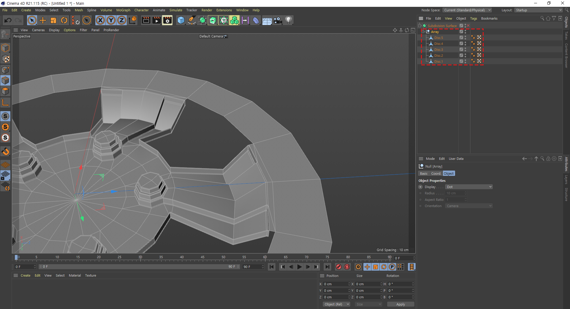Toggle the Subdivision Surface enable checkmark
Screen dimensions: 570x309
[x=468, y=26]
